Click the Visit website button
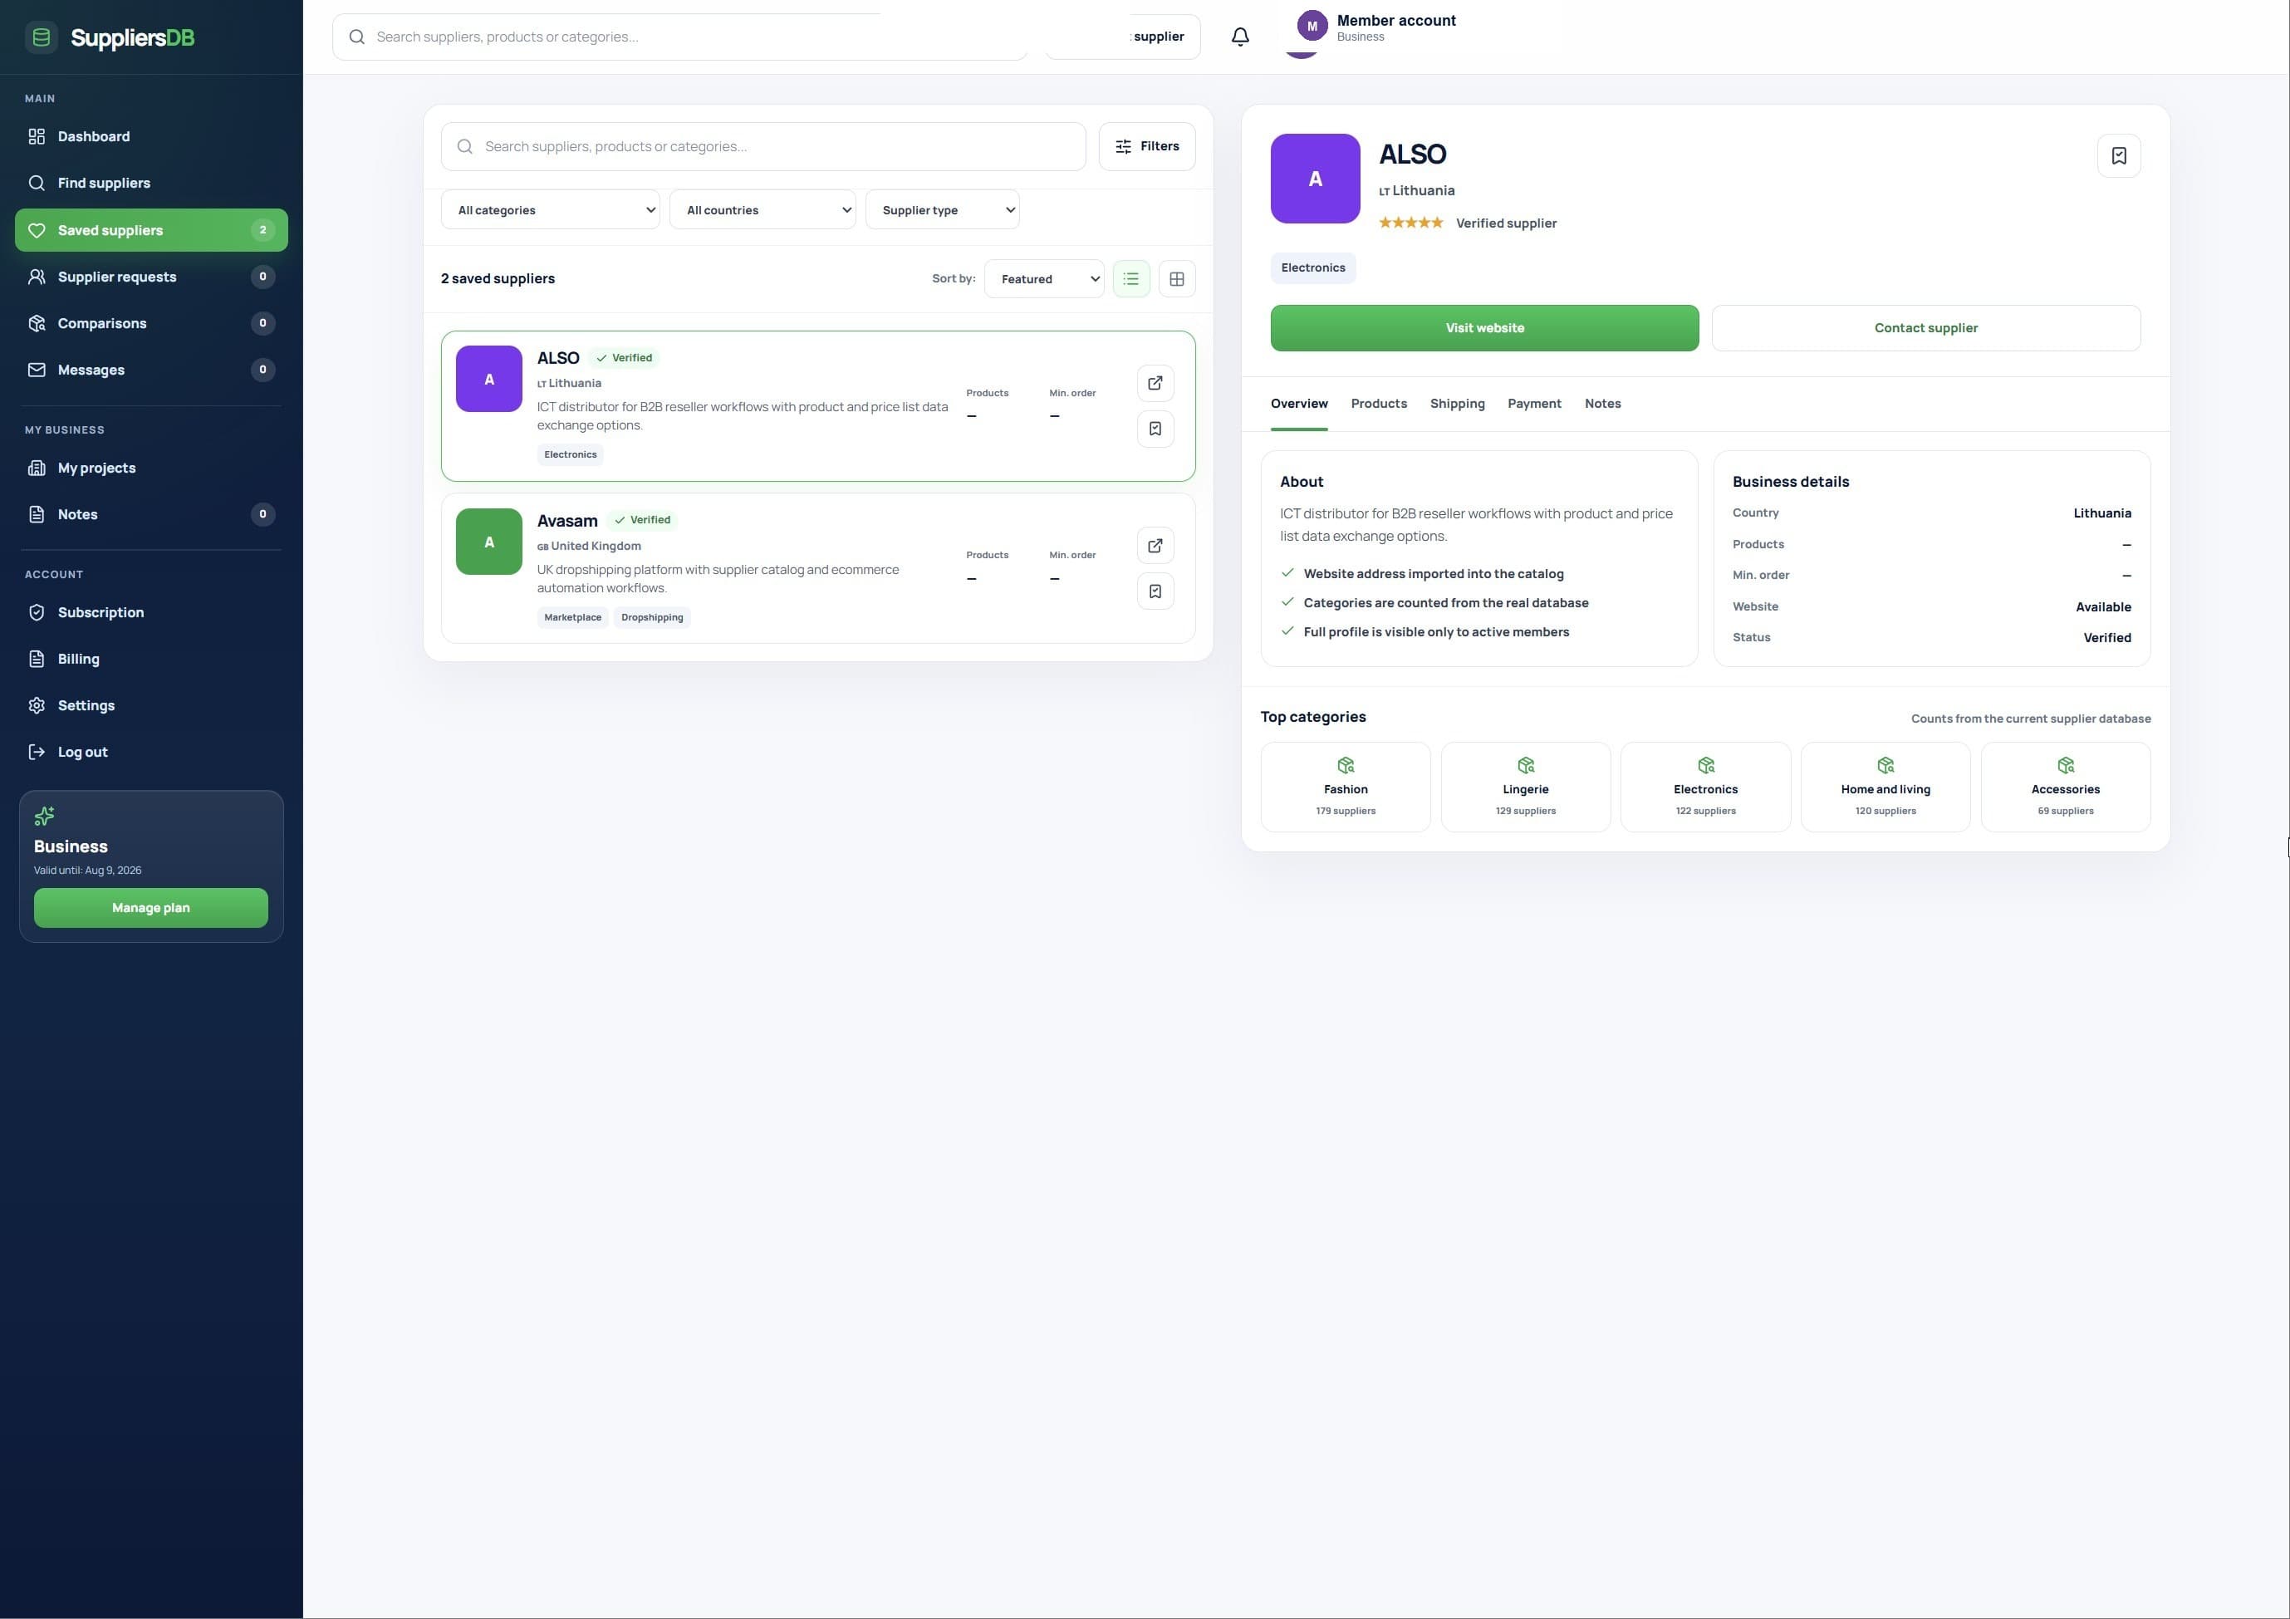Screen dimensions: 2290x1619 [x=1484, y=328]
